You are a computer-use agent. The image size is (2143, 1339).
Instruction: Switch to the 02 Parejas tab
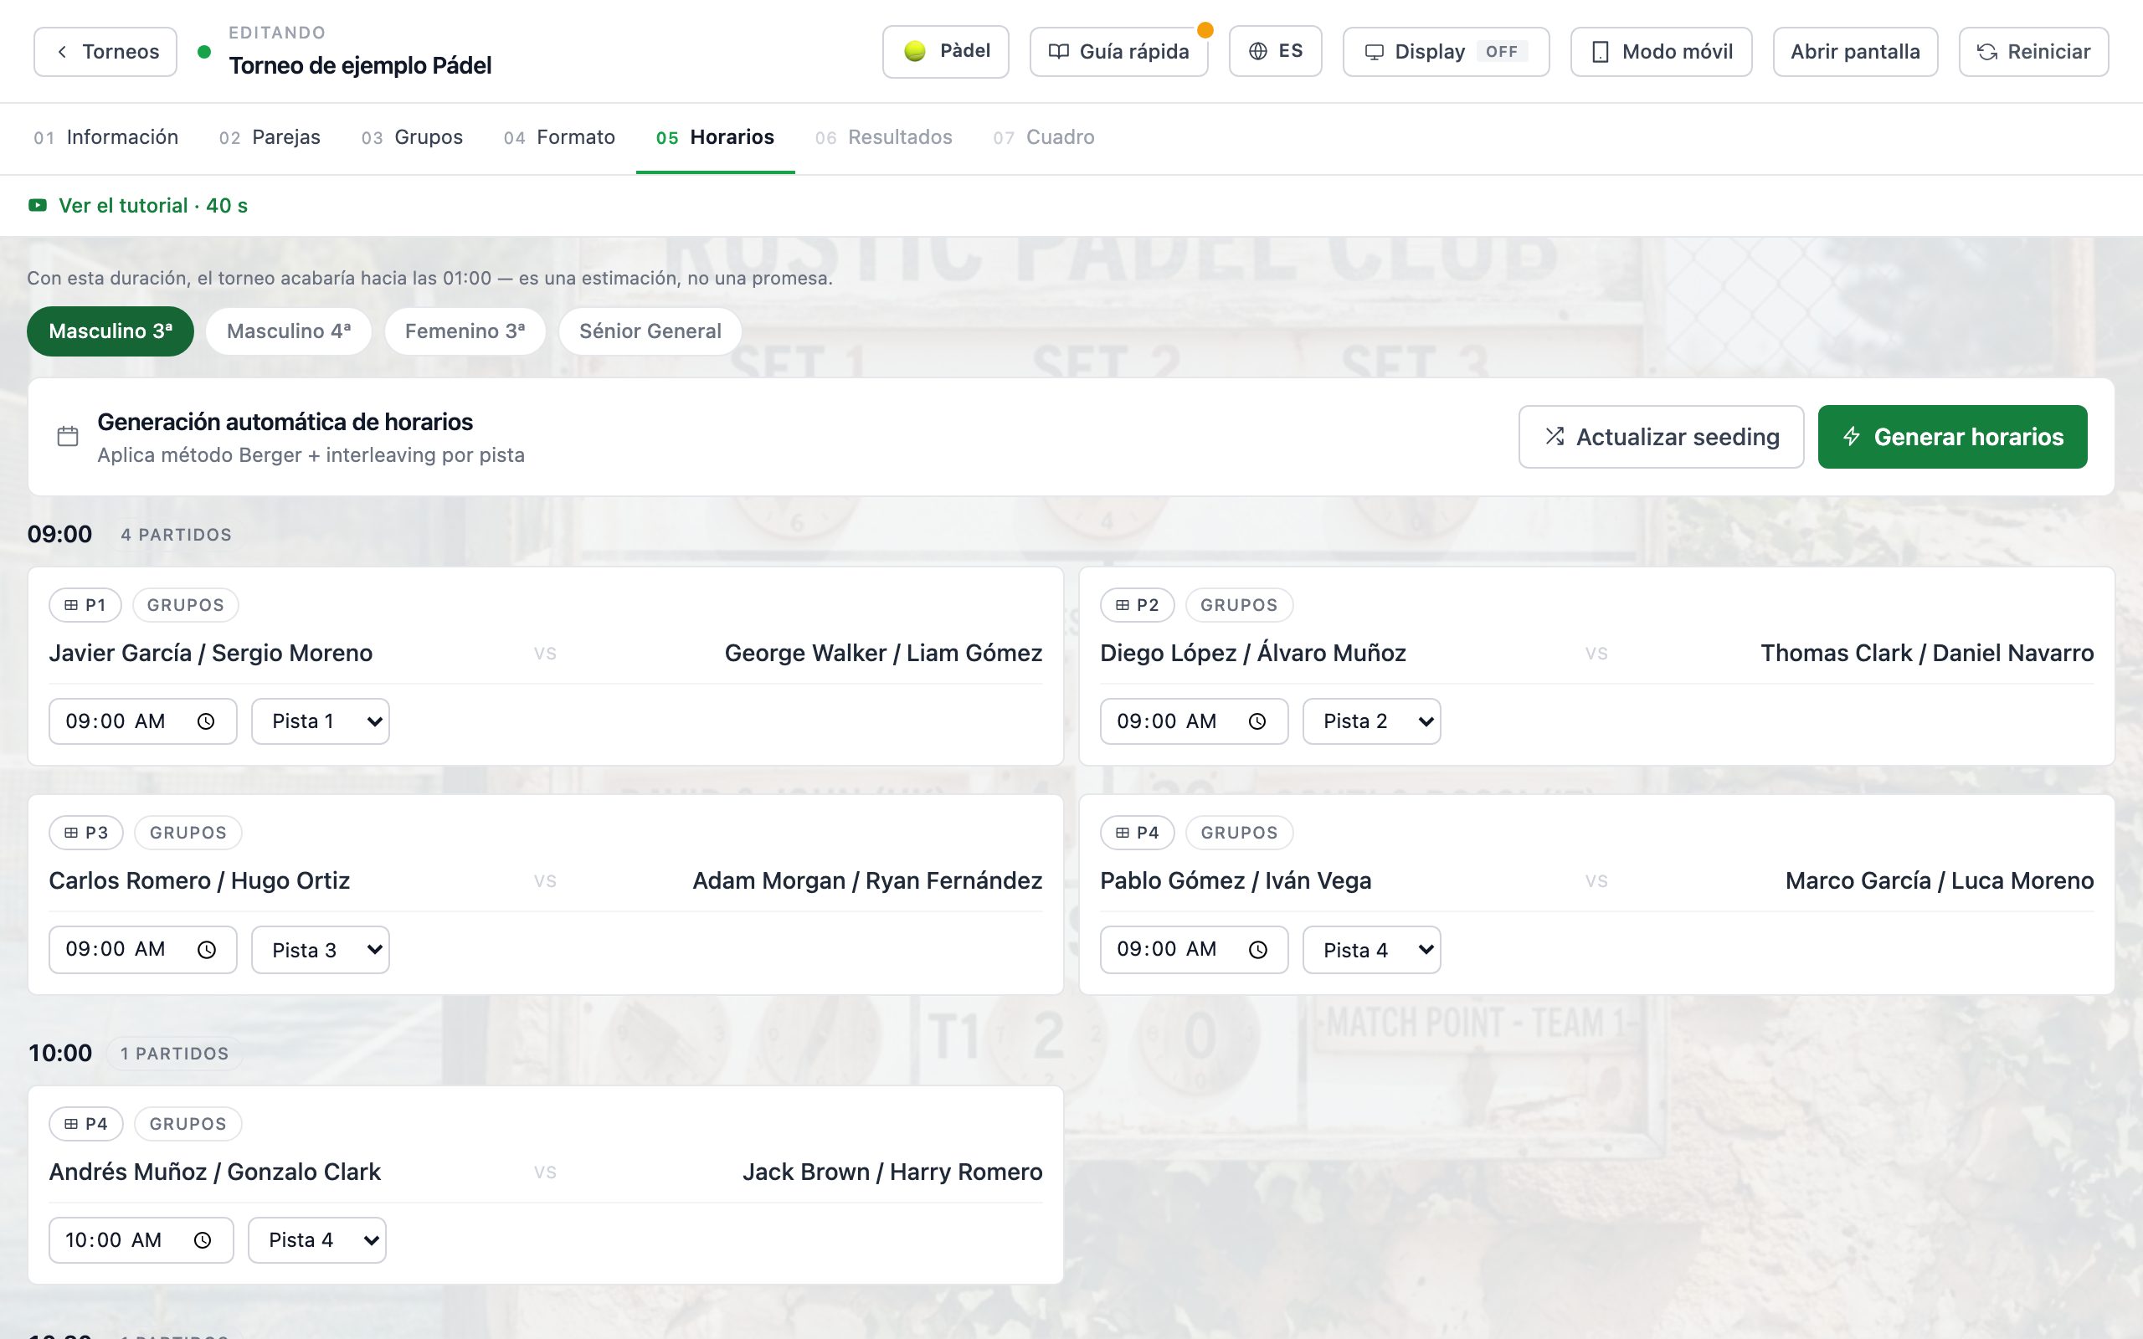[x=270, y=137]
